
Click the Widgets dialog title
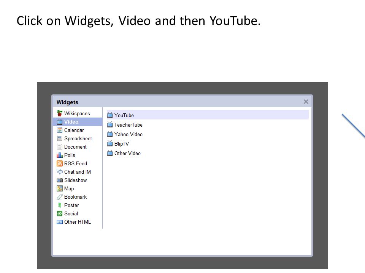coord(67,102)
